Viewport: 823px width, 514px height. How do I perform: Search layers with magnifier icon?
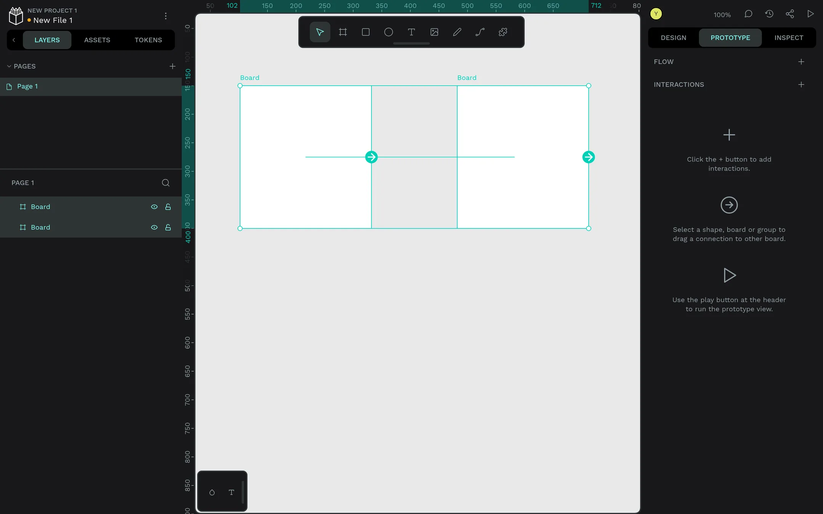165,183
